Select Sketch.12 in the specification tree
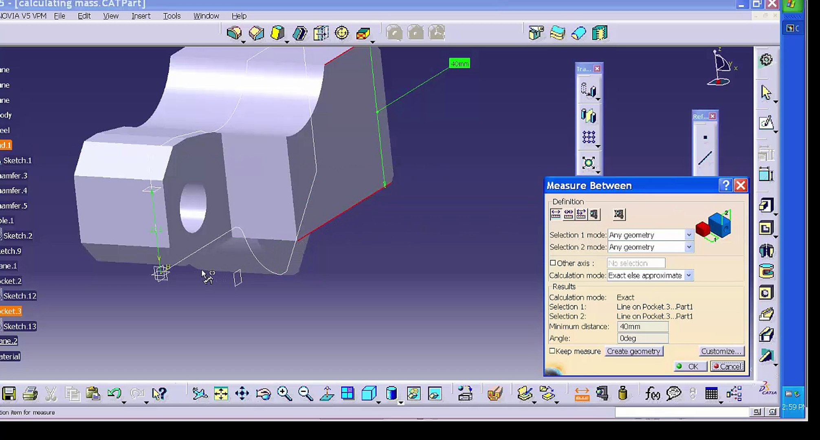Screen dimensions: 820x440 click(x=20, y=296)
